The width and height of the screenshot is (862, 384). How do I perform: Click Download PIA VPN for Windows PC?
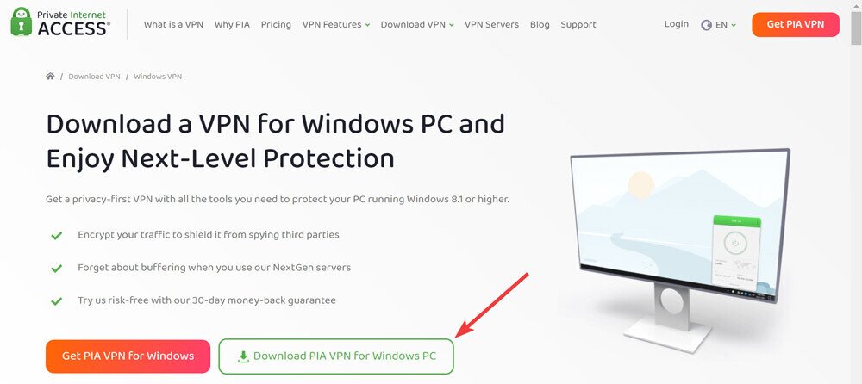(336, 356)
